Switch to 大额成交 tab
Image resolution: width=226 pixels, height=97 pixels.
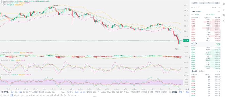[202, 71]
